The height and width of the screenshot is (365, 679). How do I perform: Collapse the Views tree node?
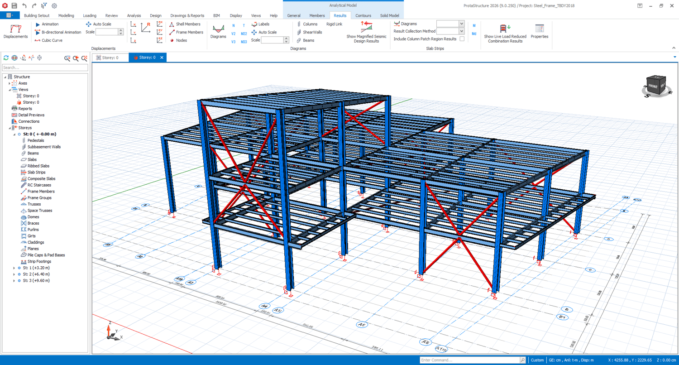(10, 90)
